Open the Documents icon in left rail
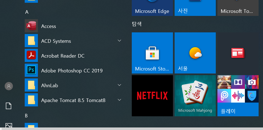Viewport: 263px width, 130px height. 9,106
